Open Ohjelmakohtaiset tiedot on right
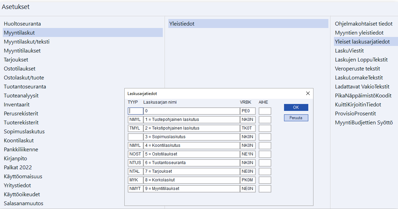Viewport: 398px width, 209px height. 363,24
